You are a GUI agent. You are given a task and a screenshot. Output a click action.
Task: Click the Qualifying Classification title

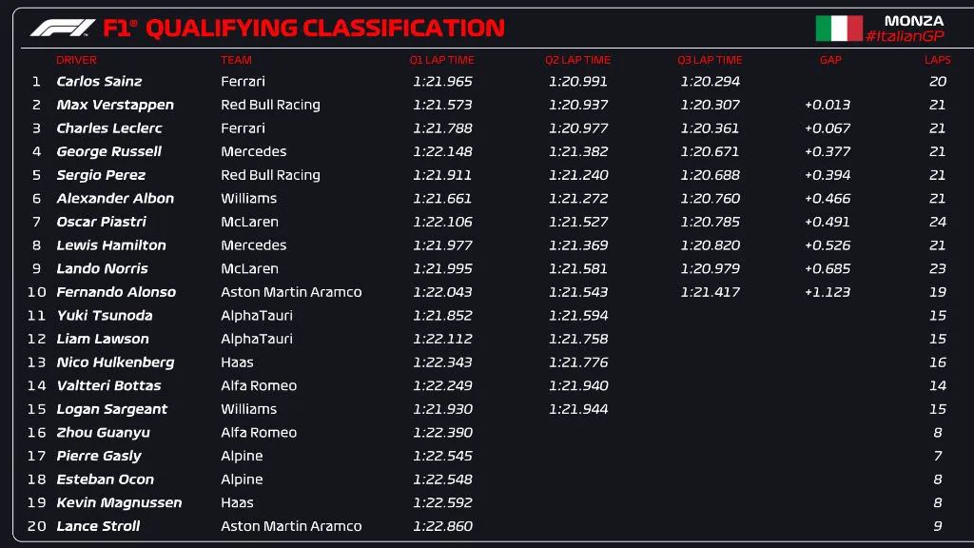click(323, 29)
